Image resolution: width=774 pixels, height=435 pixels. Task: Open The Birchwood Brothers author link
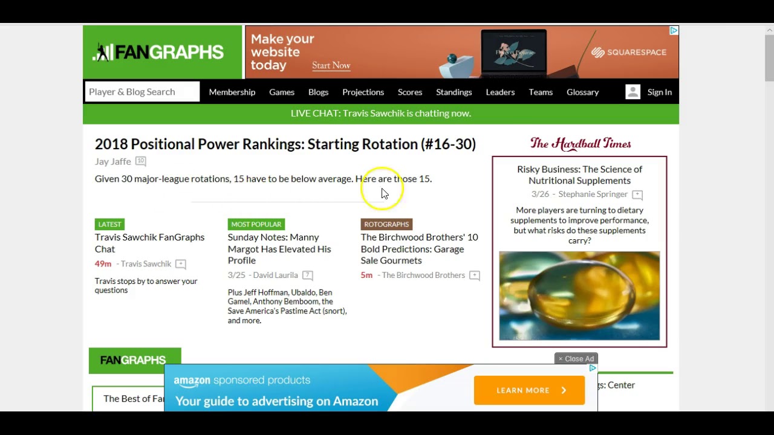click(x=423, y=275)
